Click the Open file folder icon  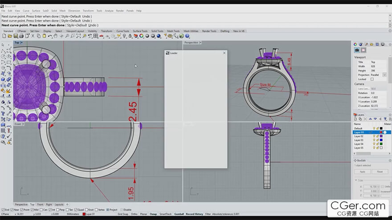click(10, 36)
